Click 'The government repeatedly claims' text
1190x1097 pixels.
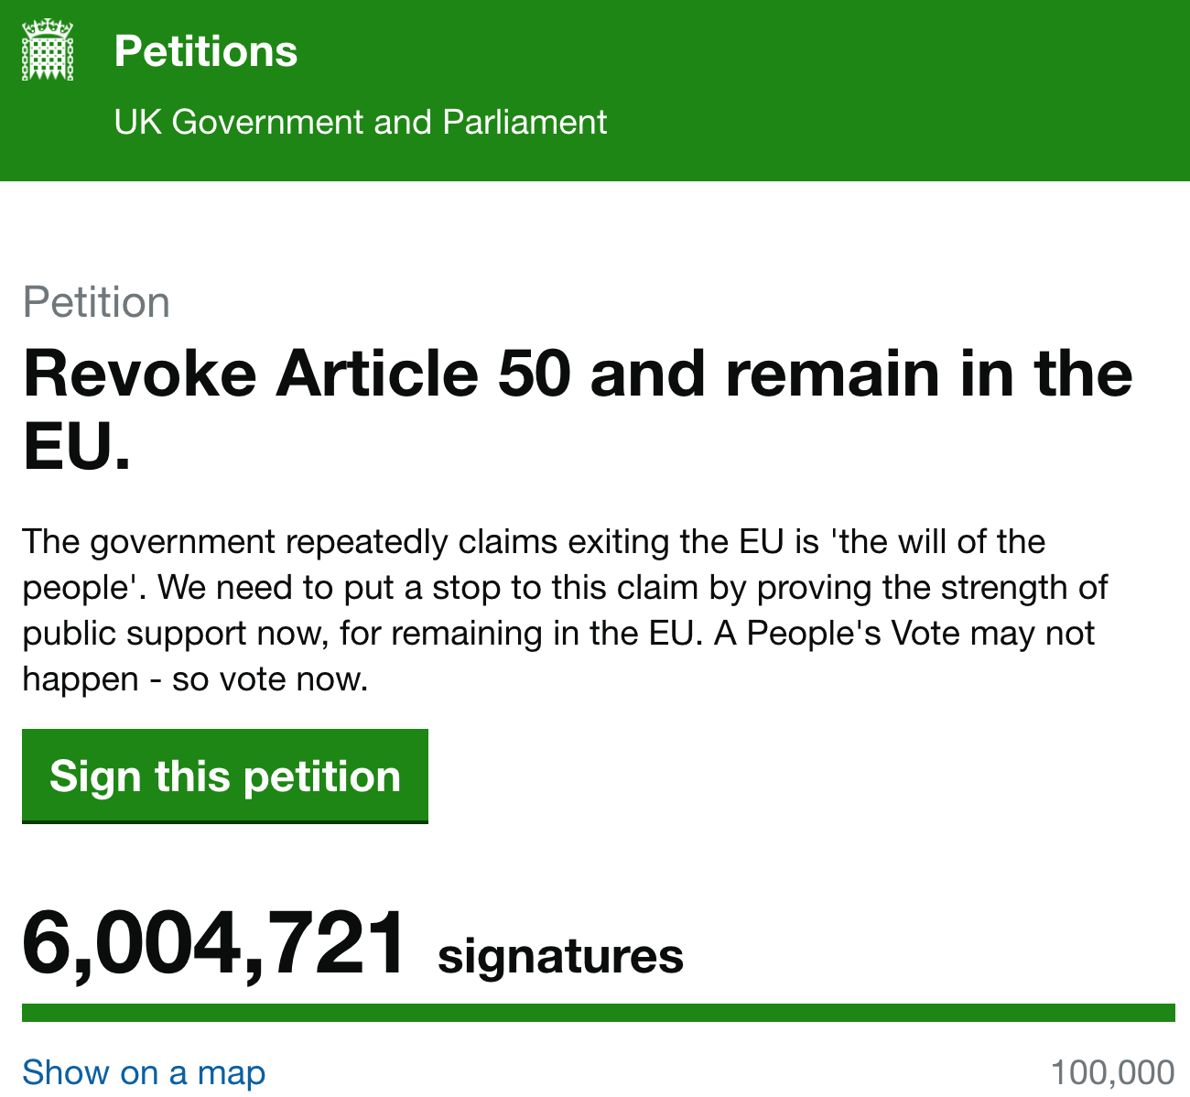pyautogui.click(x=289, y=542)
